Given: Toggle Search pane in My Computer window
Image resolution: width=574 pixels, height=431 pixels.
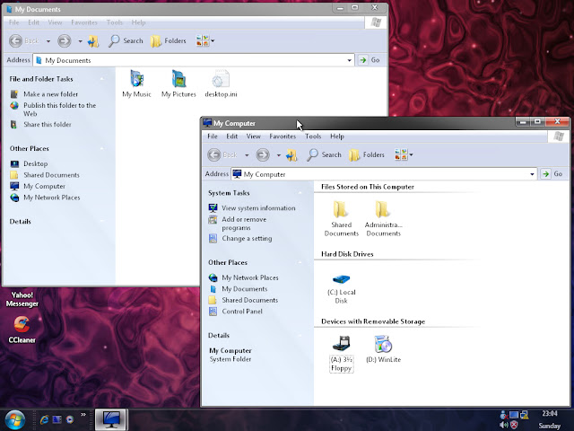Looking at the screenshot, I should [x=325, y=154].
